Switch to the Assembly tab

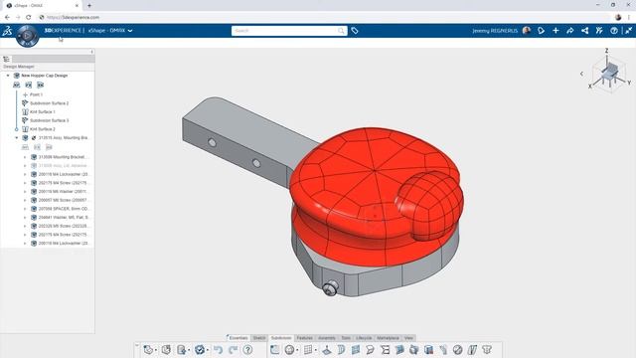pos(327,338)
